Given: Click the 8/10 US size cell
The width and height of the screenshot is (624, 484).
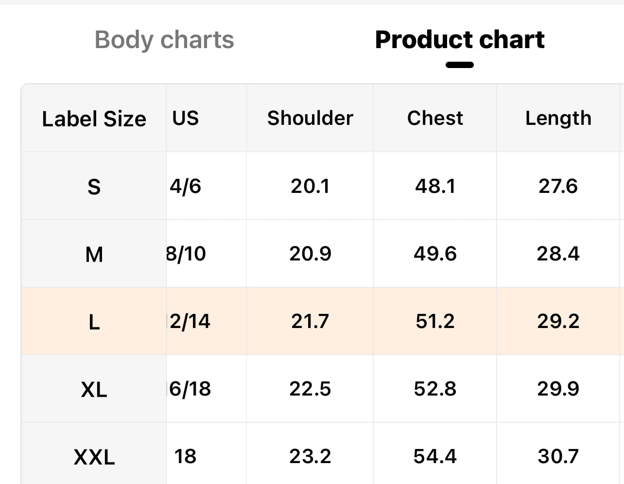Looking at the screenshot, I should point(187,254).
